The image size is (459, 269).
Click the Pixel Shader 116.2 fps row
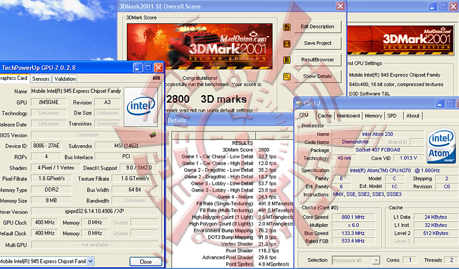[233, 251]
